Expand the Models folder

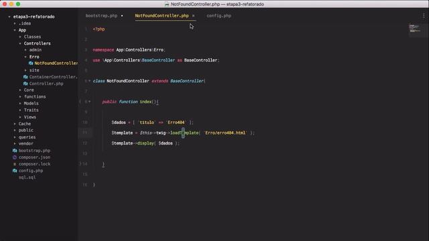coord(20,103)
